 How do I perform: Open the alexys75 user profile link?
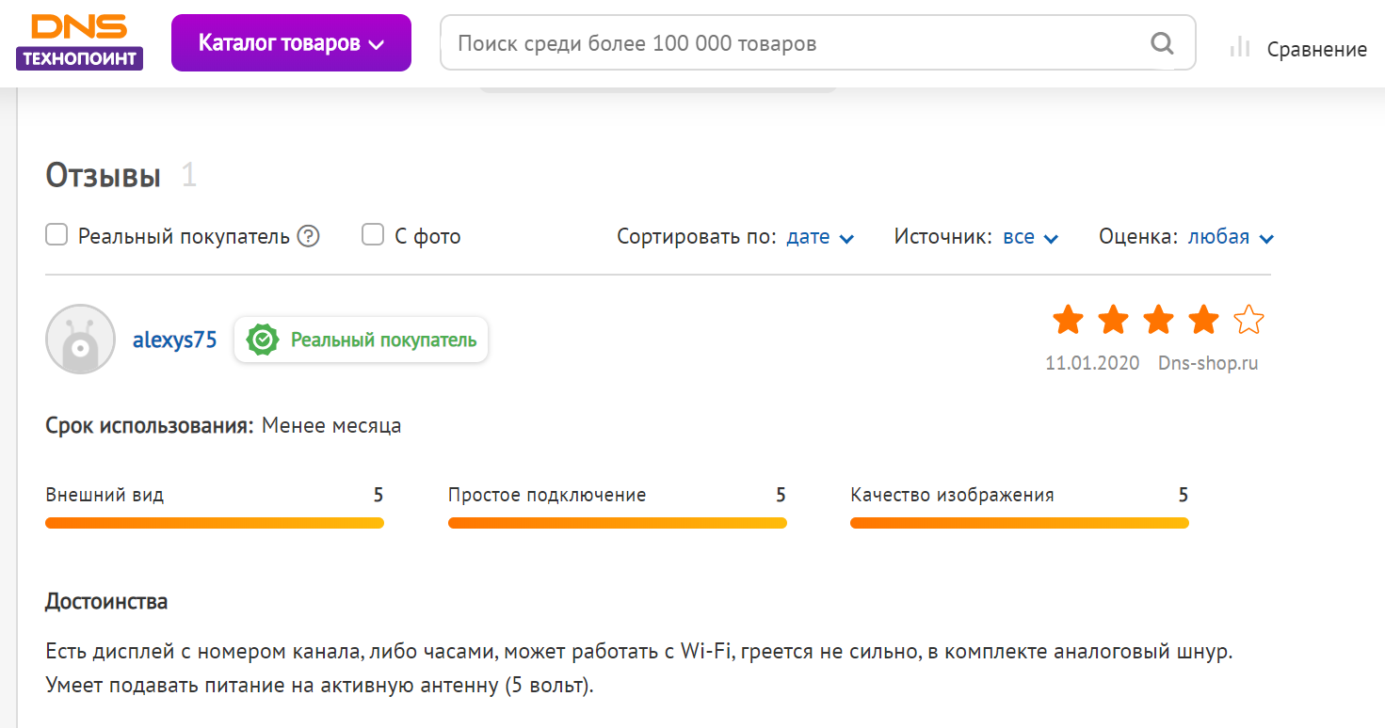click(x=174, y=340)
